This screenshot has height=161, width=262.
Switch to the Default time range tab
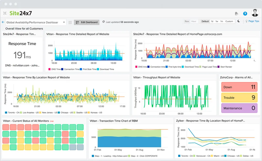[x=205, y=21]
